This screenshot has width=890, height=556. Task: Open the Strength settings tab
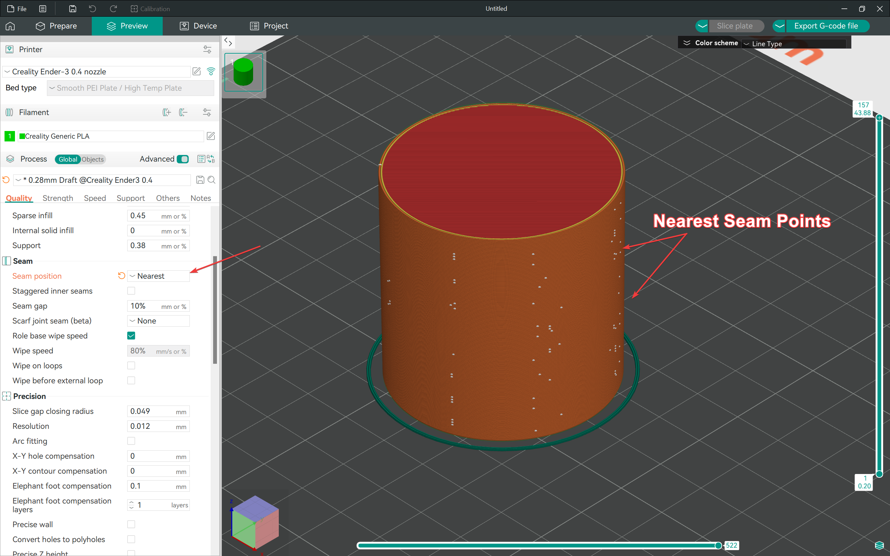[x=58, y=198]
